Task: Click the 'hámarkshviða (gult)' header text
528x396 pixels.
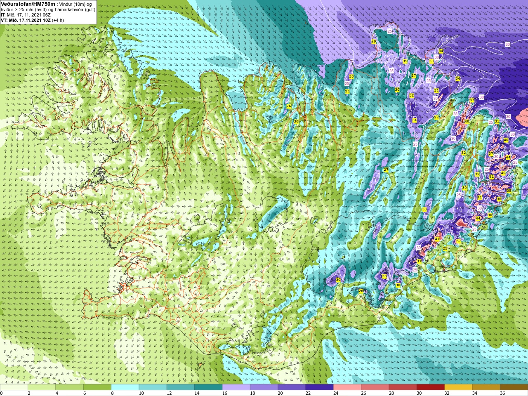Action: pyautogui.click(x=75, y=9)
